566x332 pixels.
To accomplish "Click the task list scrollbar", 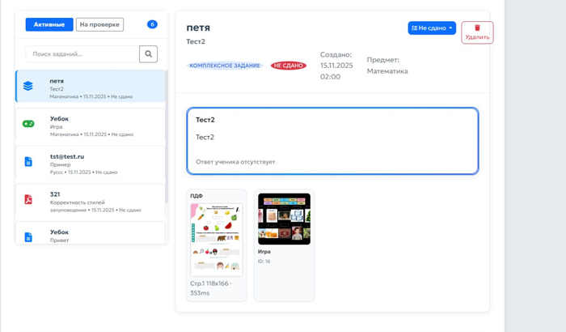I will click(167, 136).
